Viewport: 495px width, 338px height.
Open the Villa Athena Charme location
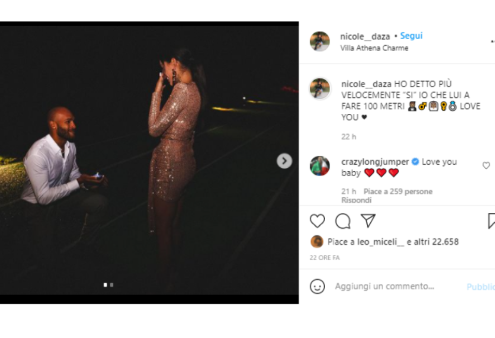[x=374, y=48]
